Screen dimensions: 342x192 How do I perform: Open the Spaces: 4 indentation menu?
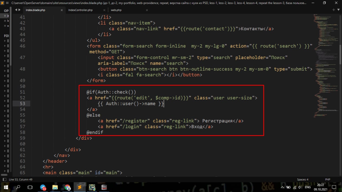tap(302, 179)
